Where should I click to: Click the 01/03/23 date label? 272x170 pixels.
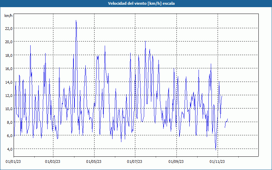(53, 162)
